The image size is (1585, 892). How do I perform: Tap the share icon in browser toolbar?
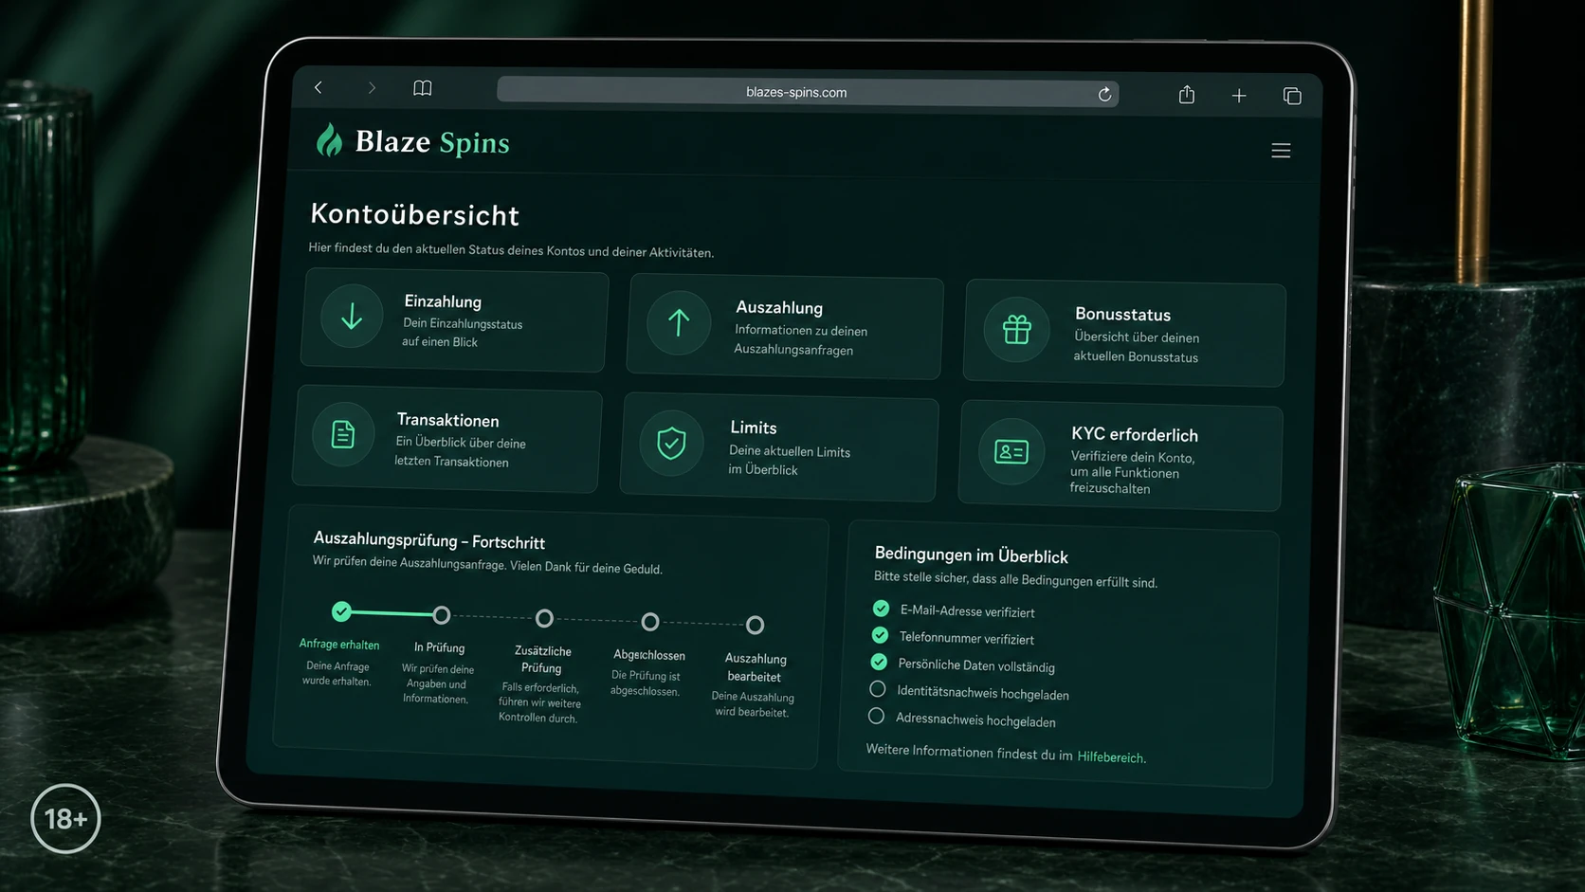1187,94
